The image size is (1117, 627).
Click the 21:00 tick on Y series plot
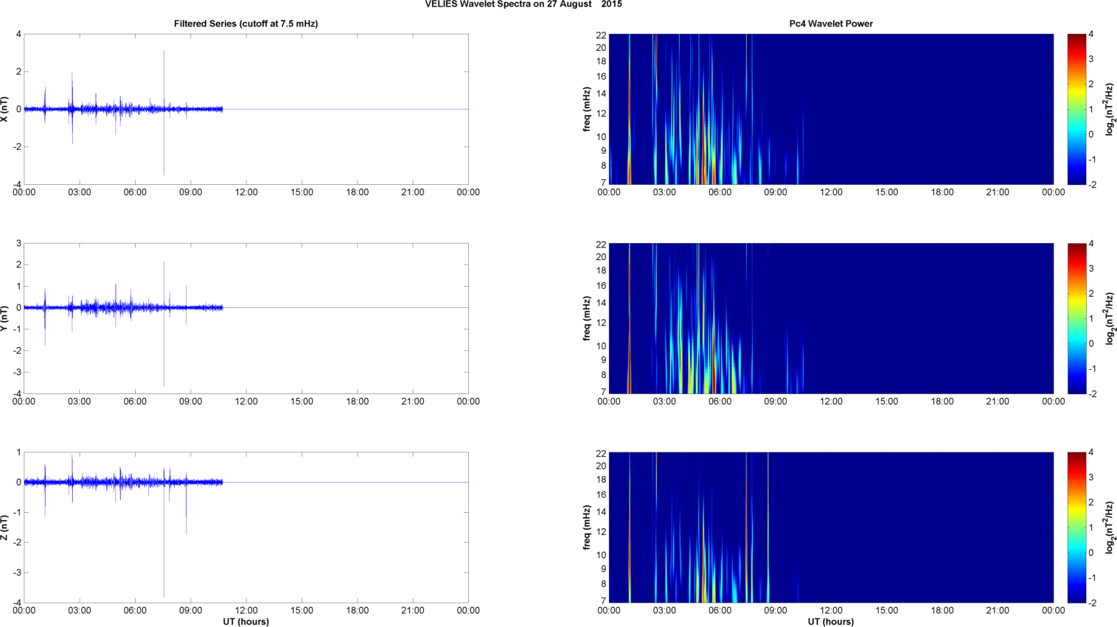coord(413,402)
